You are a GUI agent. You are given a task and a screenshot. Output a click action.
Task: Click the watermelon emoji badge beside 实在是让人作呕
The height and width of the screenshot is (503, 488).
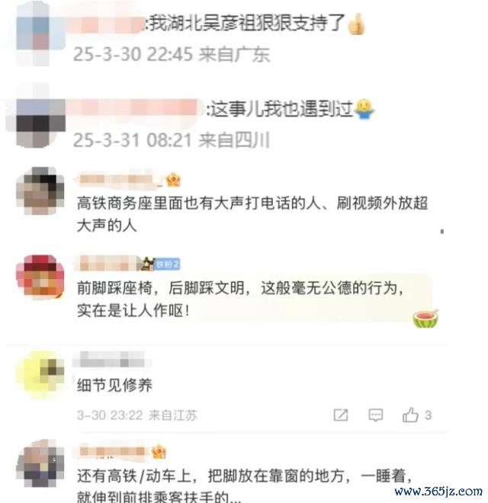pos(425,319)
